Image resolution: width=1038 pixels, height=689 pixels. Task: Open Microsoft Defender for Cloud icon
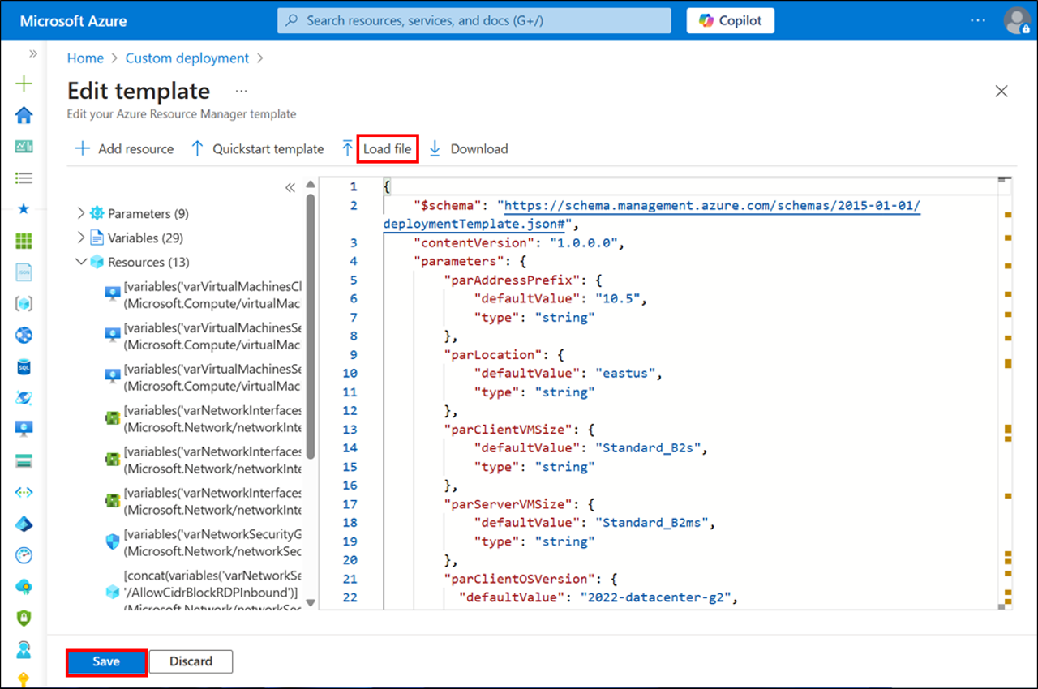(x=24, y=618)
